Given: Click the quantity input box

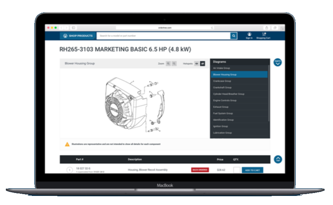Looking at the screenshot, I should coord(237,170).
